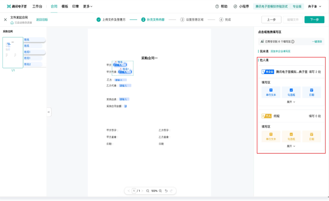Add orange 日期 field for 何捌
The image size is (329, 201).
pyautogui.click(x=311, y=136)
